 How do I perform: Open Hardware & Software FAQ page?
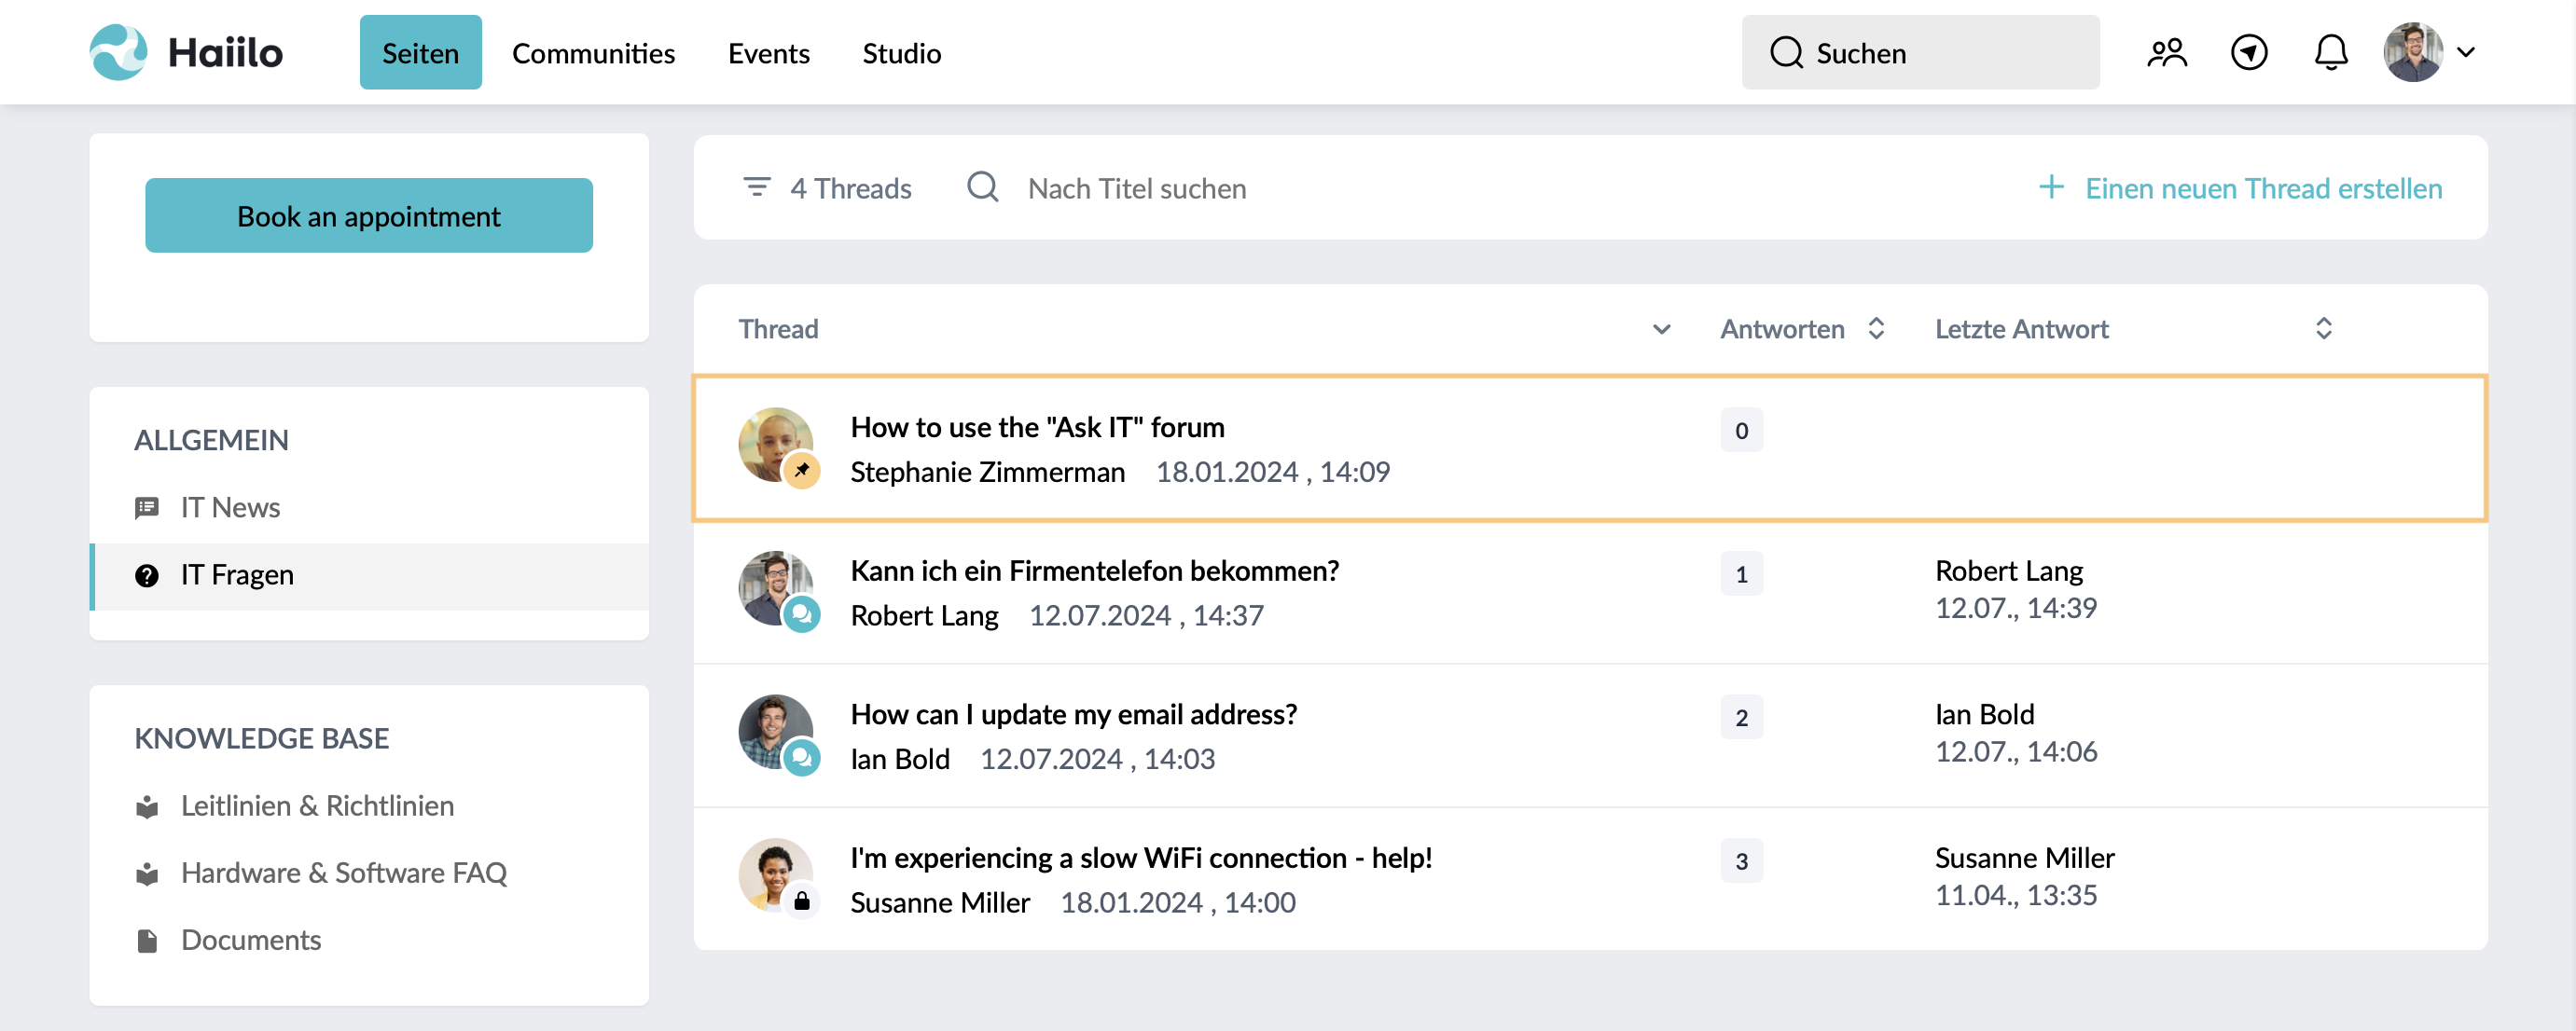pyautogui.click(x=343, y=873)
